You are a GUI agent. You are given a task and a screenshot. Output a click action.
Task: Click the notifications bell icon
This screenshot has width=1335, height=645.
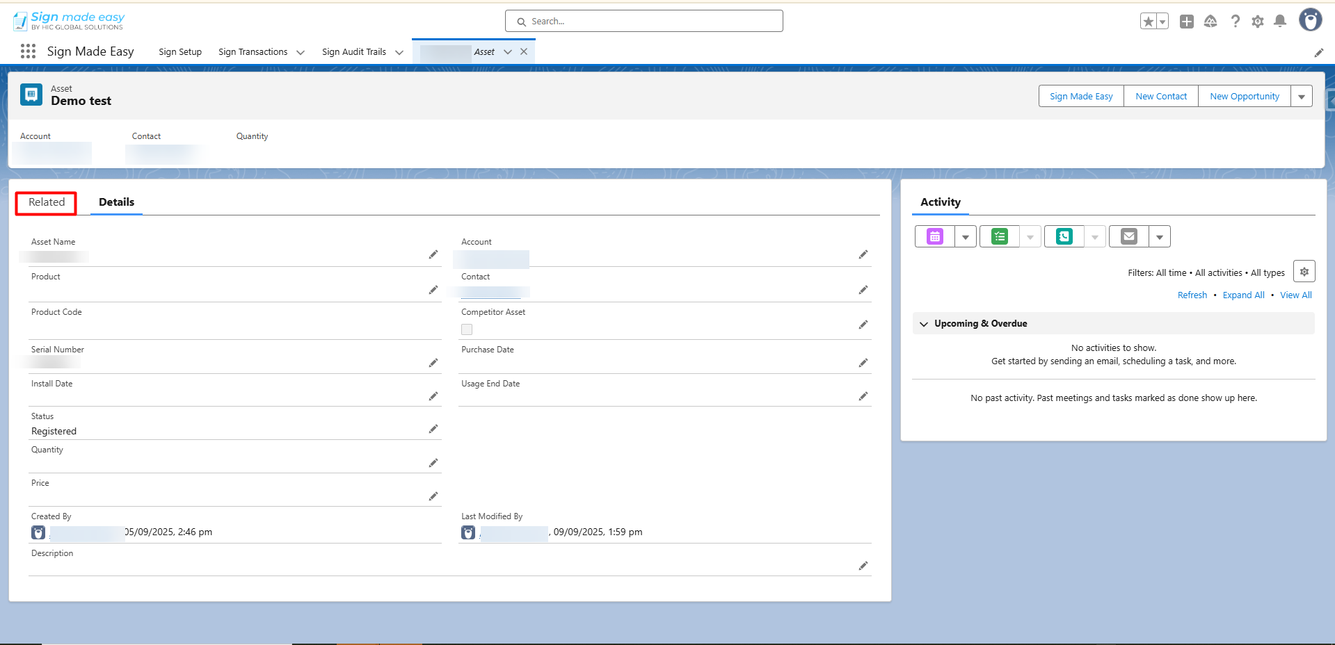pos(1279,22)
